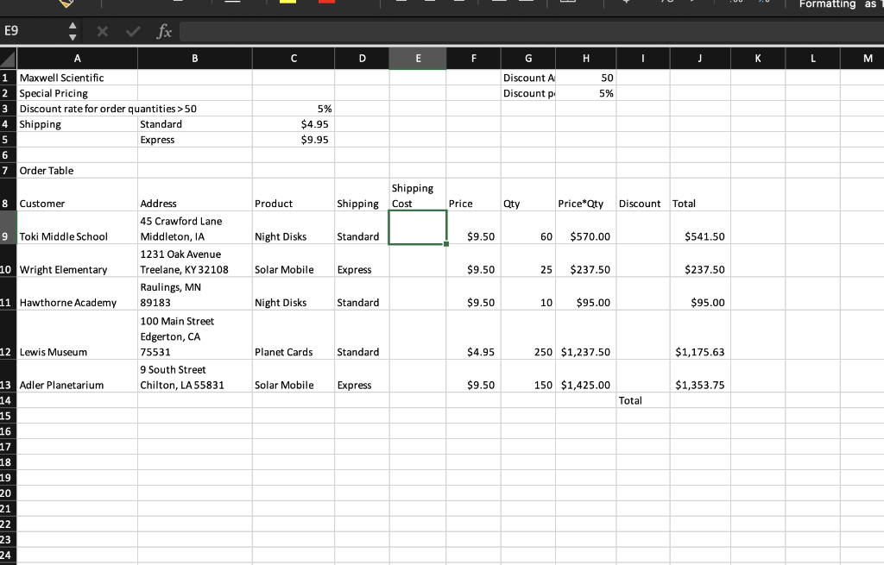Image resolution: width=884 pixels, height=565 pixels.
Task: Click the 'Shipping Cost' header cell
Action: point(418,195)
